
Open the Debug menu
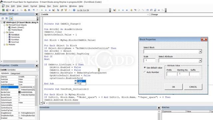tap(42, 6)
